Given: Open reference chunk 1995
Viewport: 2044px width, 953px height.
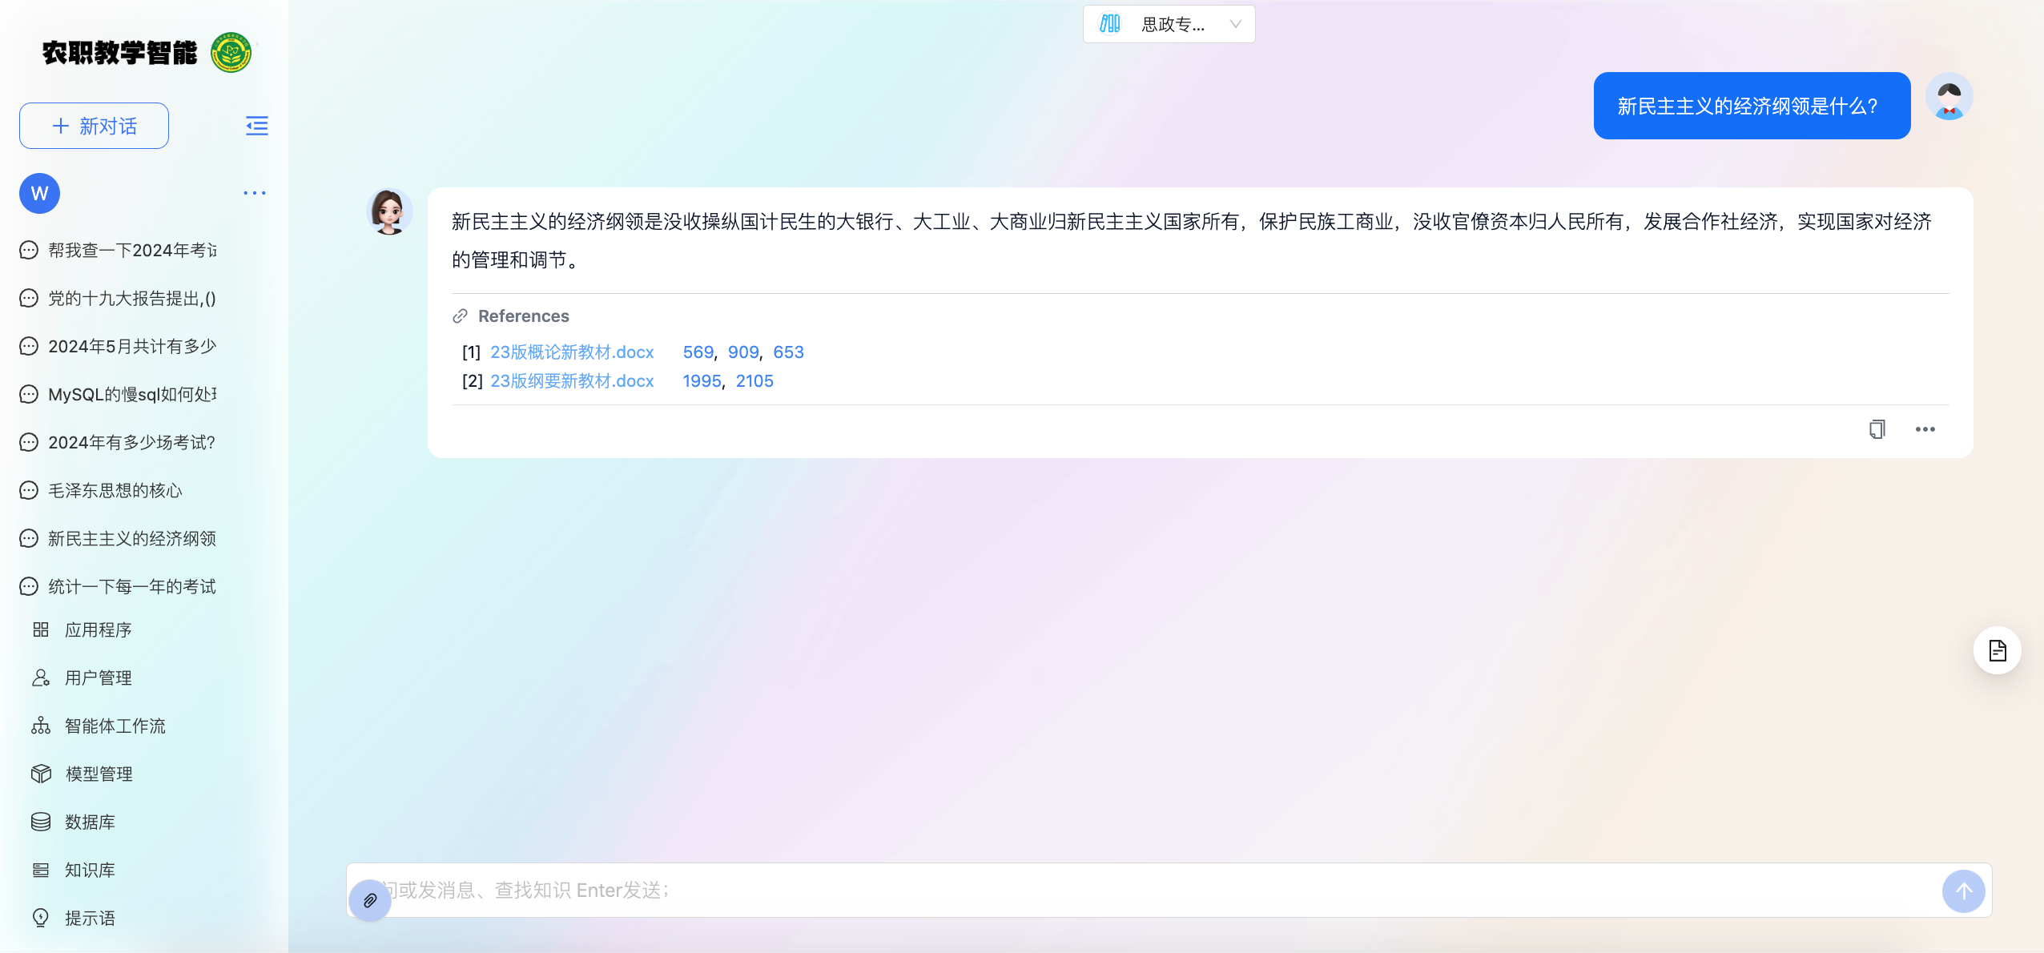Looking at the screenshot, I should 702,381.
